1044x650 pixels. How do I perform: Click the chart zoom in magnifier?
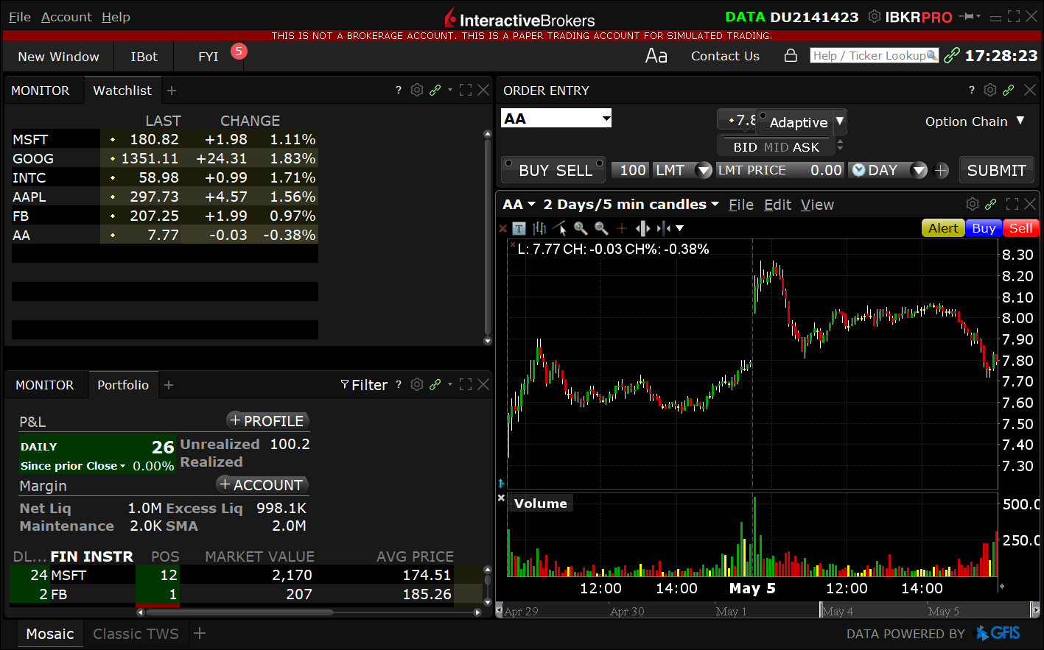(581, 228)
